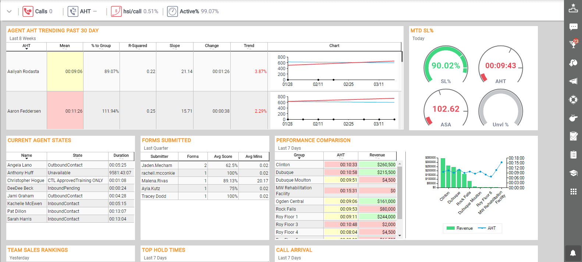Click the Forms column header
This screenshot has width=582, height=262.
tap(193, 156)
